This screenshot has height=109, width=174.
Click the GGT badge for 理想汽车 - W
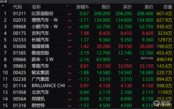(70, 21)
